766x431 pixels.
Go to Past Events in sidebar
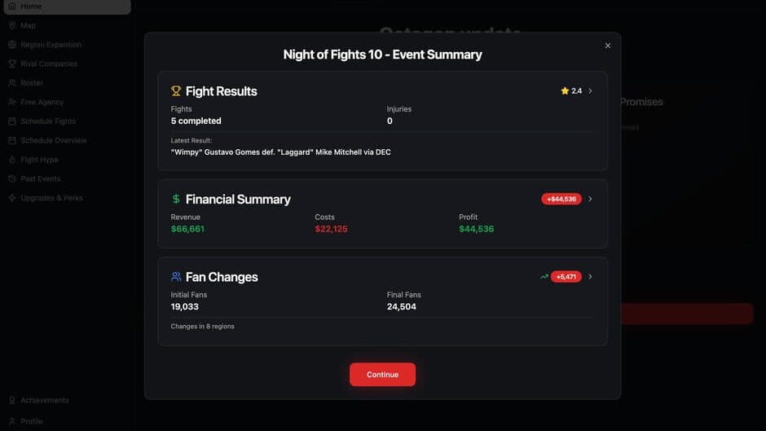point(40,178)
